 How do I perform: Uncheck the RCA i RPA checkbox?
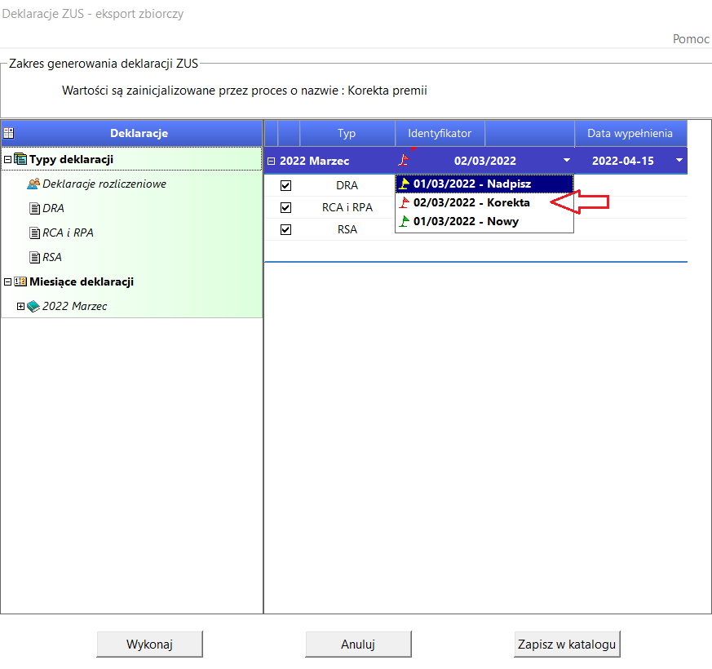285,207
